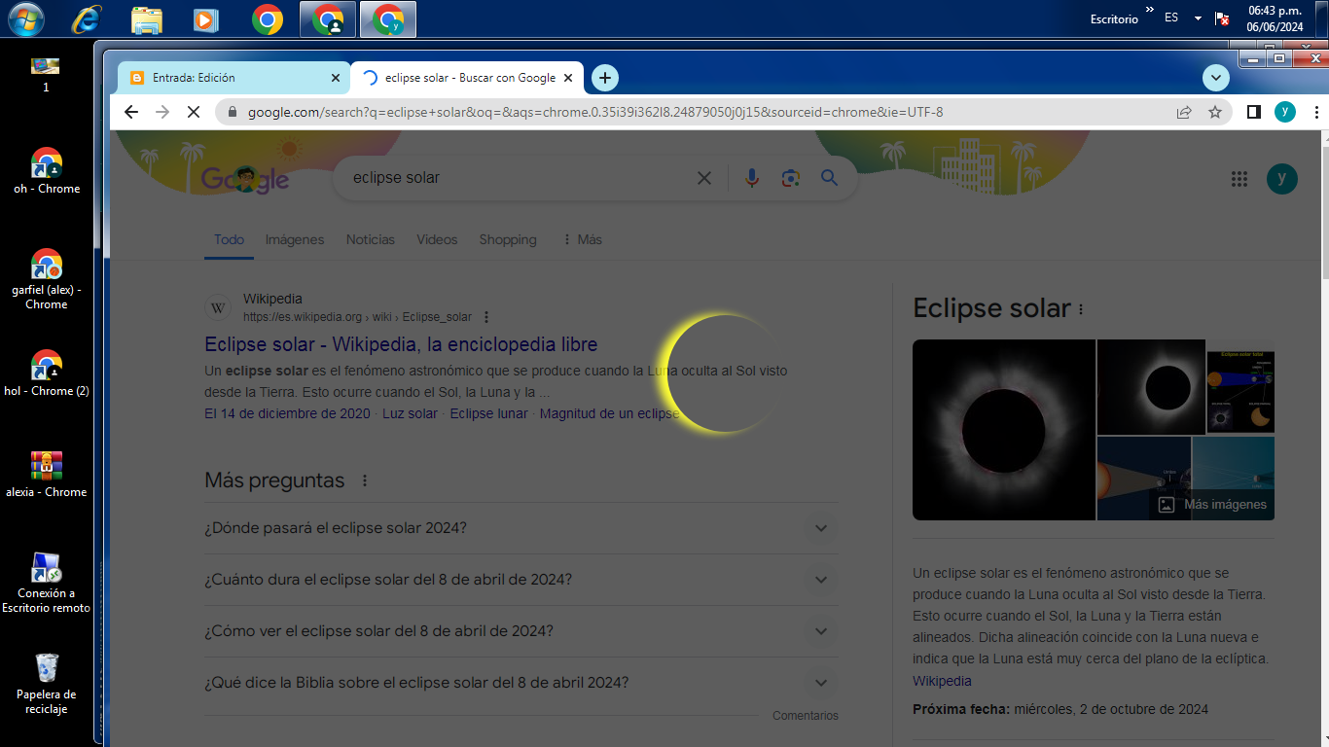Switch to the Imágenes results tab
This screenshot has height=747, width=1329.
pos(295,239)
